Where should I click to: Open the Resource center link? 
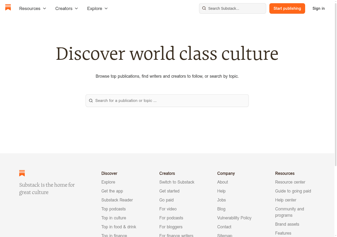[290, 182]
